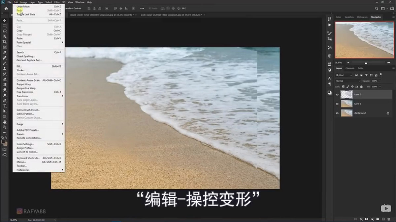Switch to the Channels tab
The width and height of the screenshot is (396, 222).
[350, 68]
